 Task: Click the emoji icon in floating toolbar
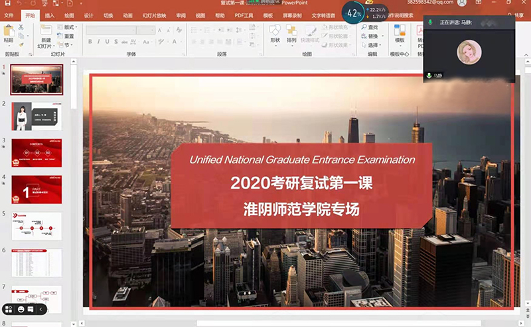click(x=21, y=309)
